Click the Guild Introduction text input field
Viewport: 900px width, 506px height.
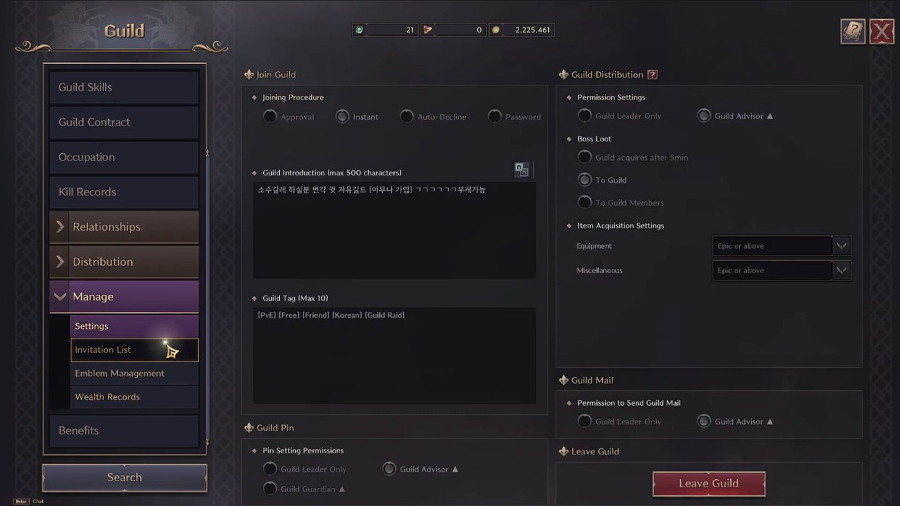(394, 229)
